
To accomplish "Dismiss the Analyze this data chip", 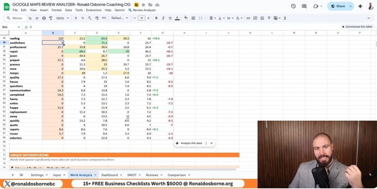I will 211,143.
